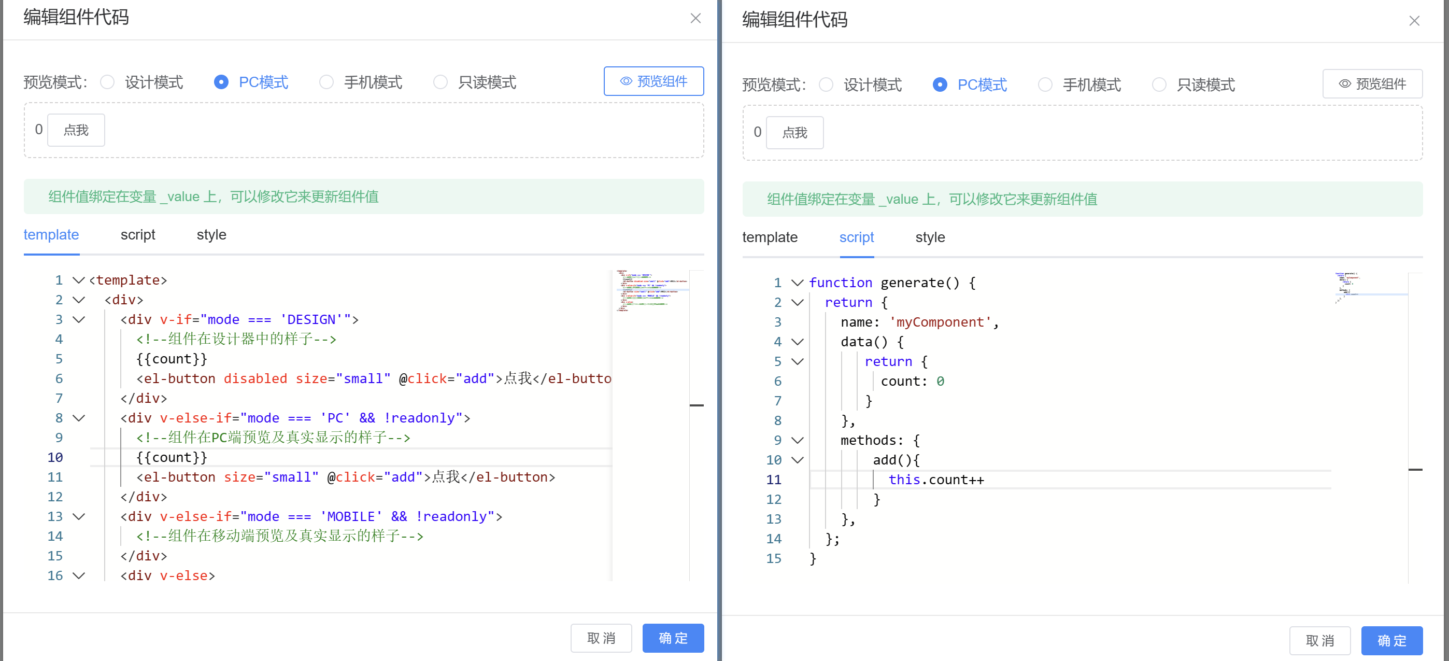
Task: Collapse line 1 <template> fold arrow
Action: [79, 280]
